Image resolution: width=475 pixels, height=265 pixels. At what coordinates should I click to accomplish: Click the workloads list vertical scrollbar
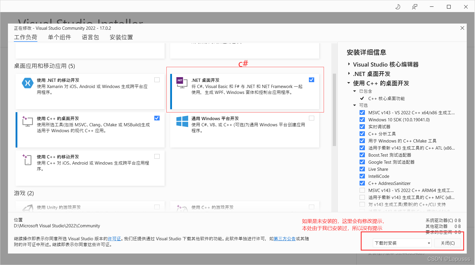[x=334, y=110]
